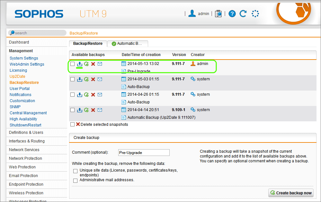Restore the 2014-05-13 13:02 backup
Viewport: 321px width, 202px height.
pos(86,64)
